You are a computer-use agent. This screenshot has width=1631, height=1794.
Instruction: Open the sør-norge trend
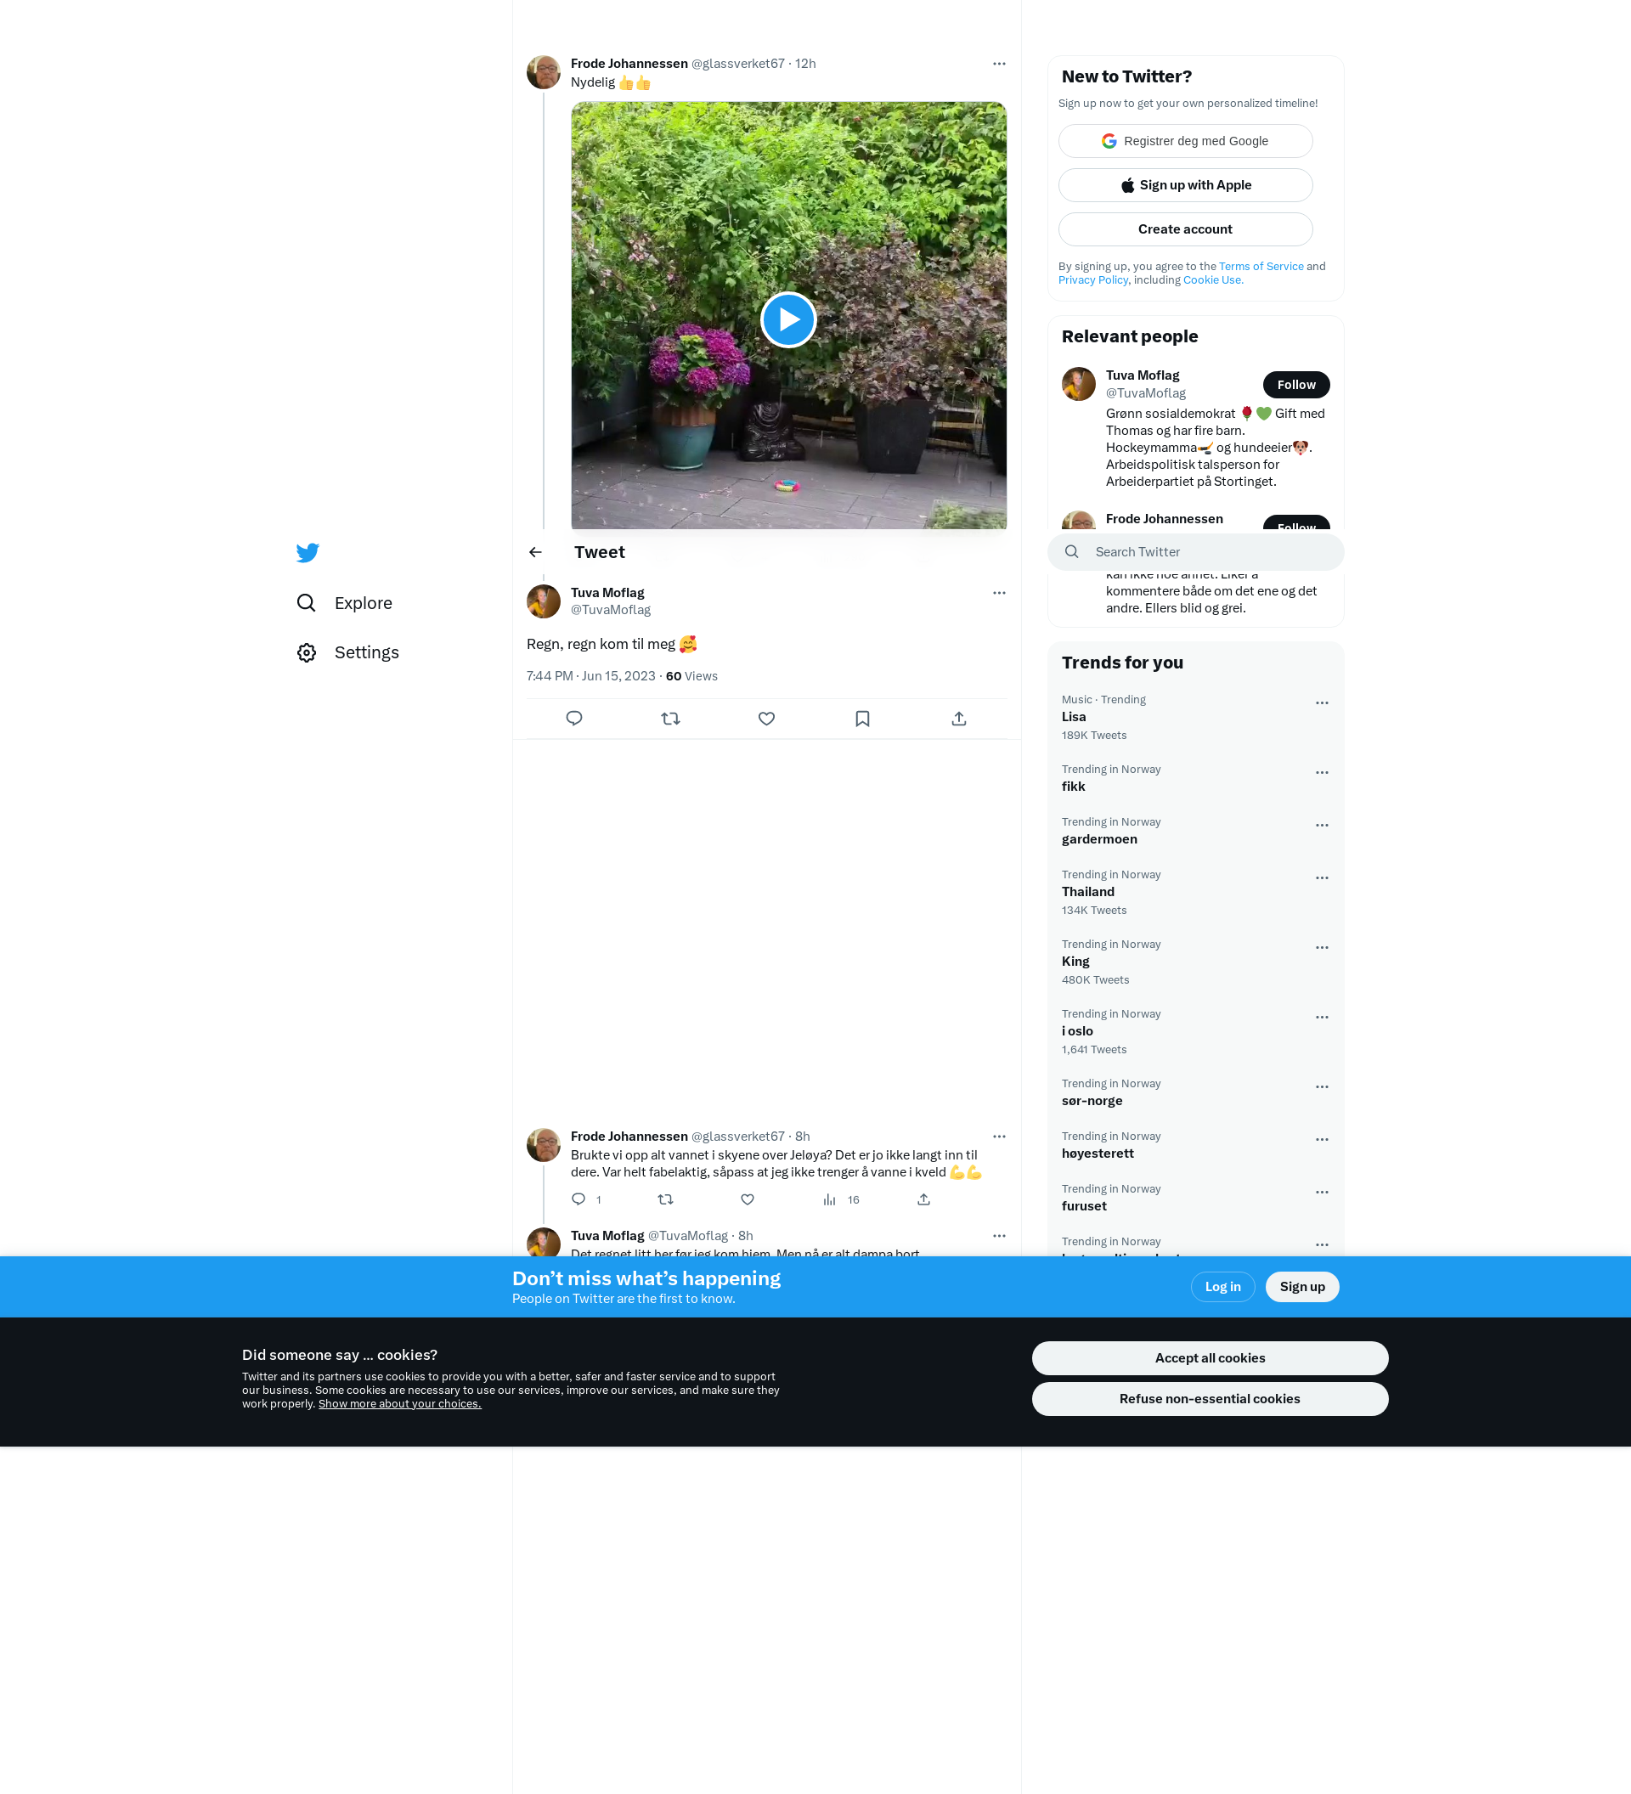(1194, 1092)
